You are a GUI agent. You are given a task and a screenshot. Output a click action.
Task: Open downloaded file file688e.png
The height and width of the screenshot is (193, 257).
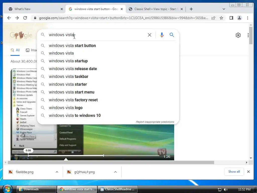(x=25, y=172)
